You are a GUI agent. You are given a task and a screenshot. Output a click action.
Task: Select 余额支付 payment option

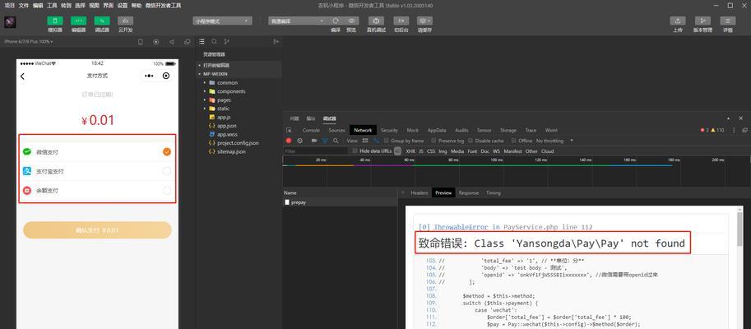[97, 191]
